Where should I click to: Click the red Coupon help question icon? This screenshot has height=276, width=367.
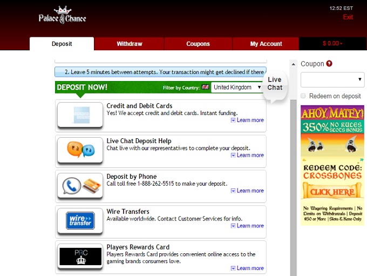point(329,64)
